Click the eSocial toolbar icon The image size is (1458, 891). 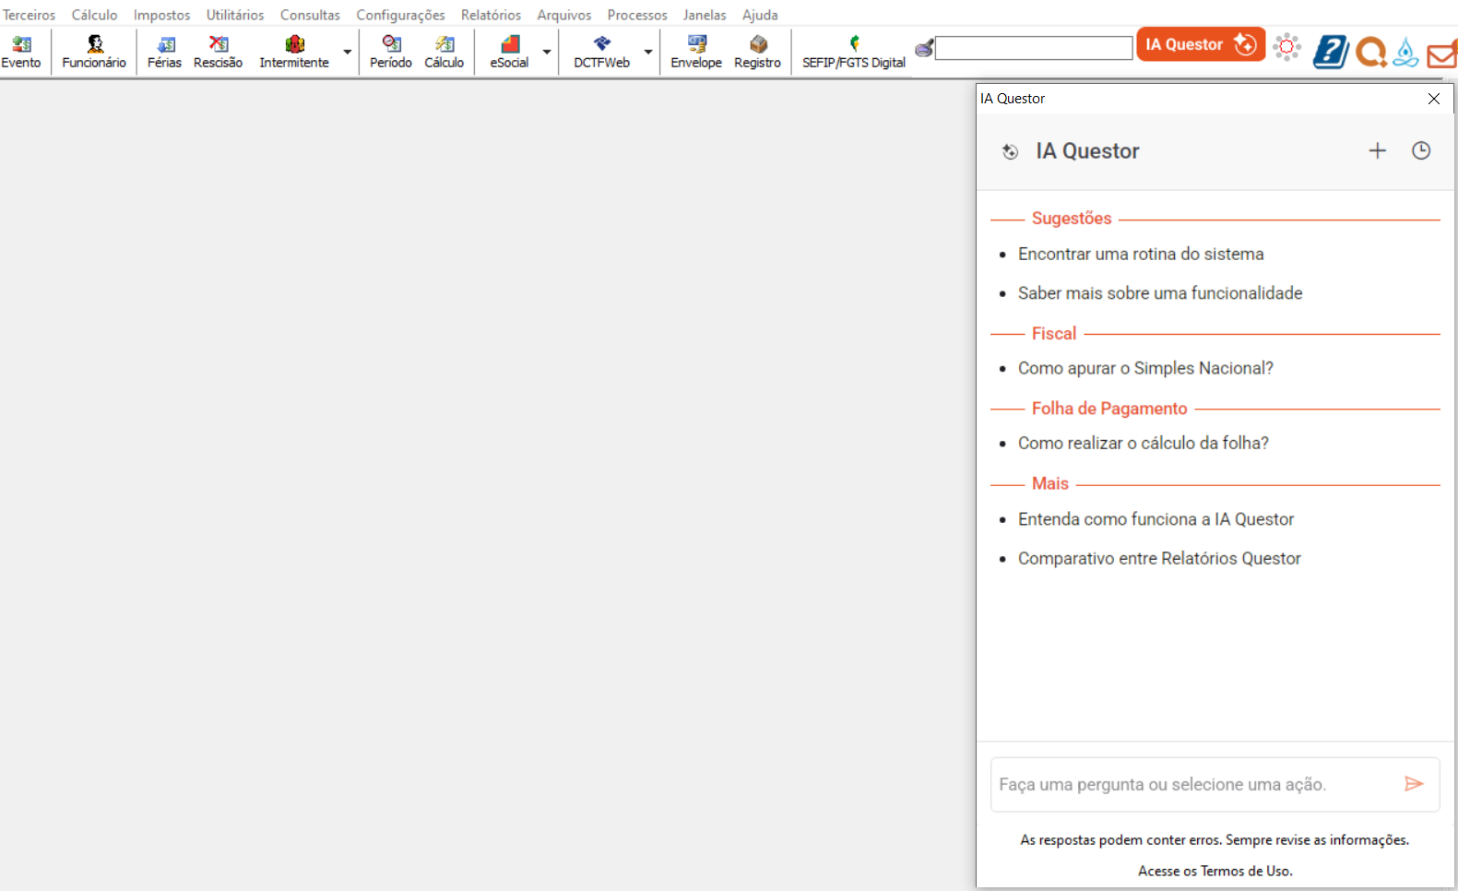pyautogui.click(x=509, y=52)
